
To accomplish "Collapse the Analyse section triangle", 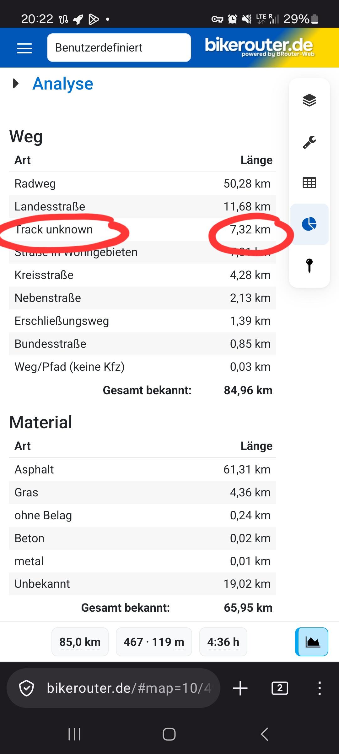I will click(15, 84).
